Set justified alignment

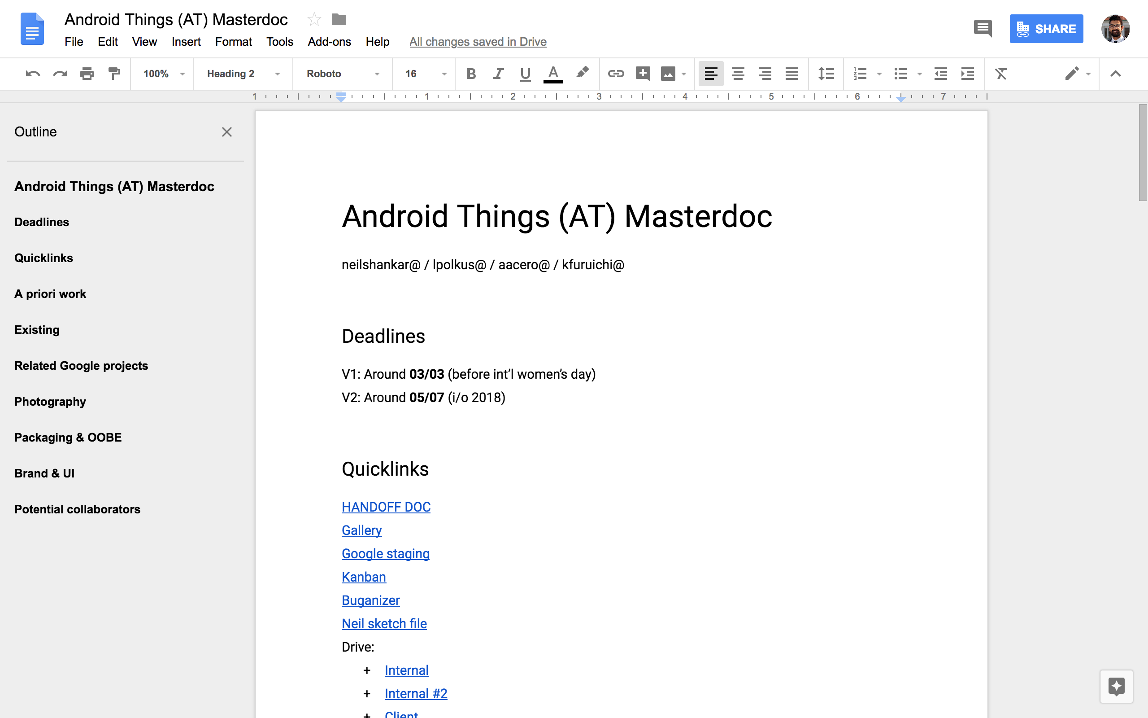pyautogui.click(x=792, y=74)
